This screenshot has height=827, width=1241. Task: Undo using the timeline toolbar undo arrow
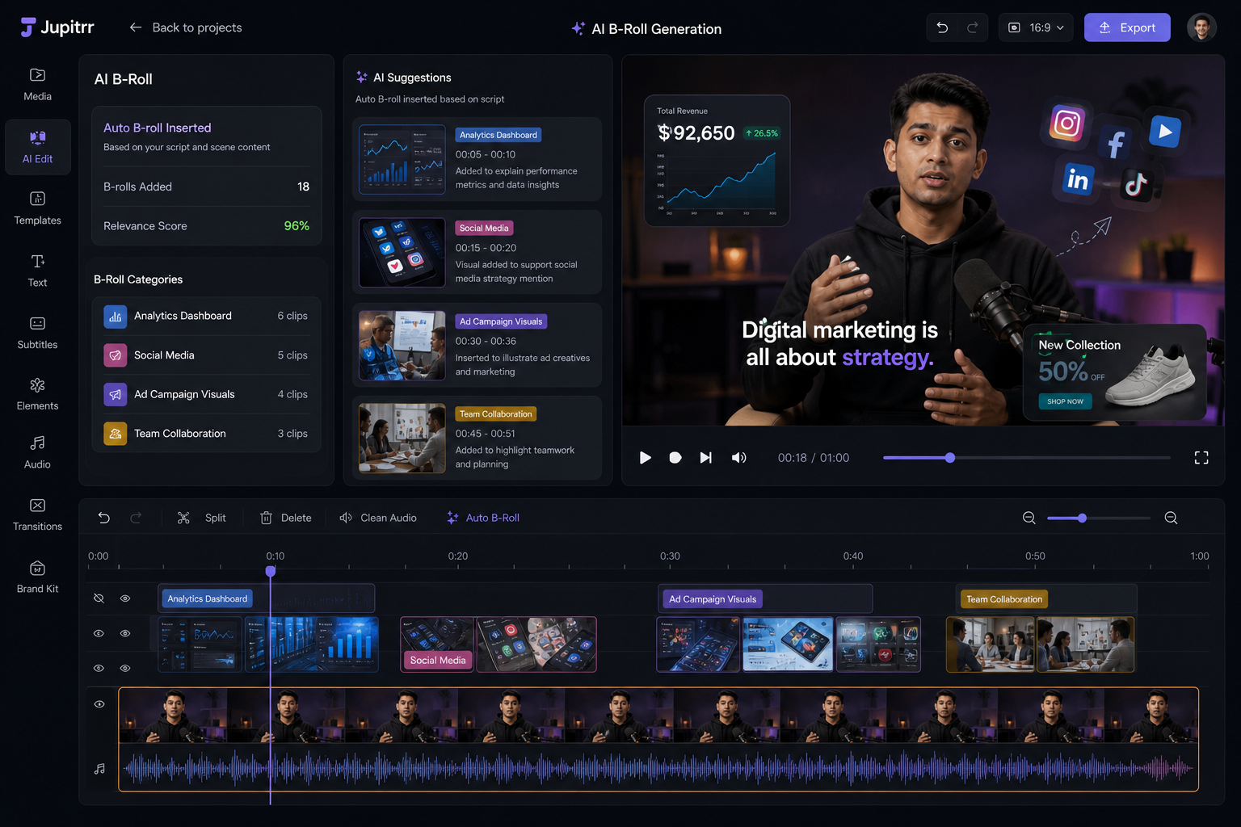click(104, 518)
